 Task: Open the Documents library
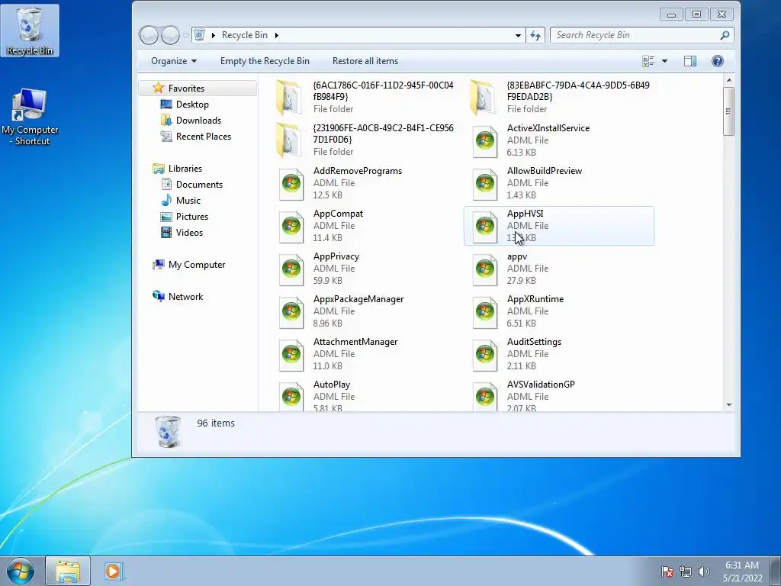(x=199, y=185)
